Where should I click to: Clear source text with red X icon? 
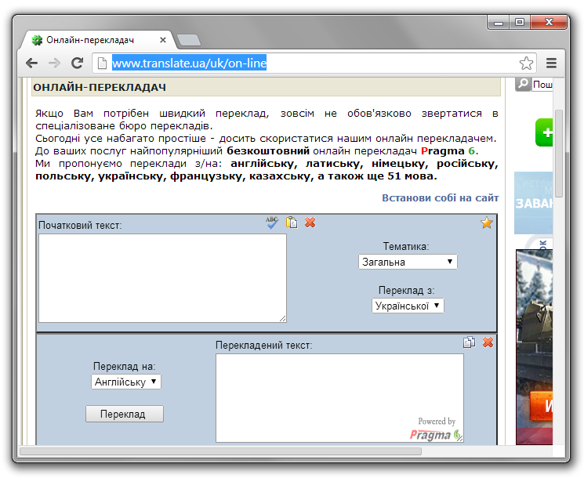pos(310,223)
